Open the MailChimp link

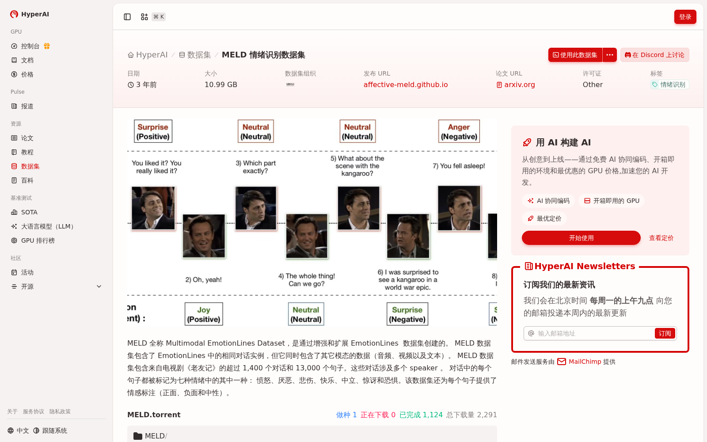(x=579, y=362)
